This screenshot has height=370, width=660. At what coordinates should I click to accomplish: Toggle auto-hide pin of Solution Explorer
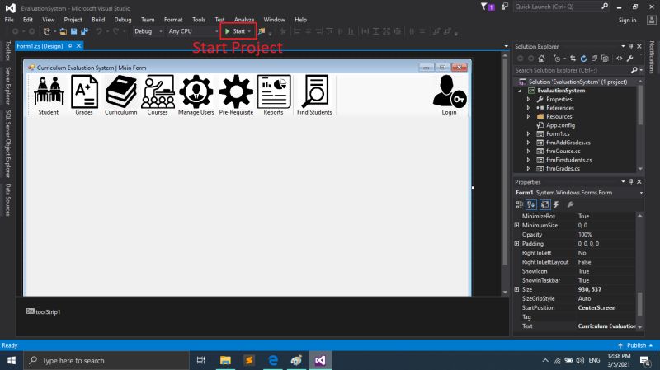pos(631,46)
